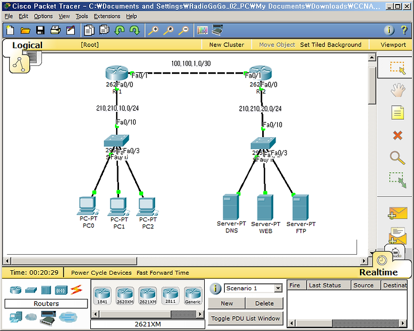Image resolution: width=414 pixels, height=331 pixels.
Task: Choose the Place Note tool
Action: (x=398, y=112)
